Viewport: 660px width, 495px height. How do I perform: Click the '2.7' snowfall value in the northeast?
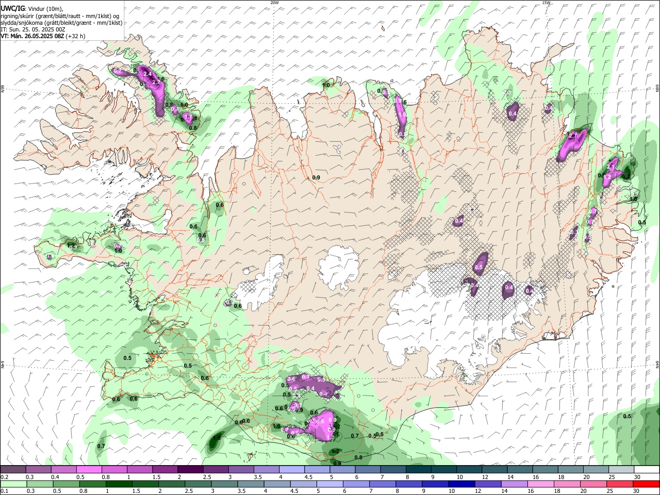click(573, 136)
